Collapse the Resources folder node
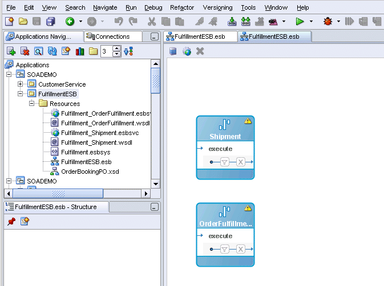The height and width of the screenshot is (286, 384). (31, 104)
